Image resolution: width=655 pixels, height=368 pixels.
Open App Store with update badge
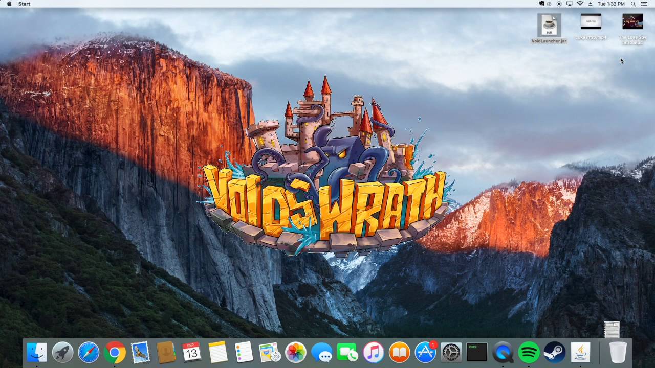[x=425, y=353]
